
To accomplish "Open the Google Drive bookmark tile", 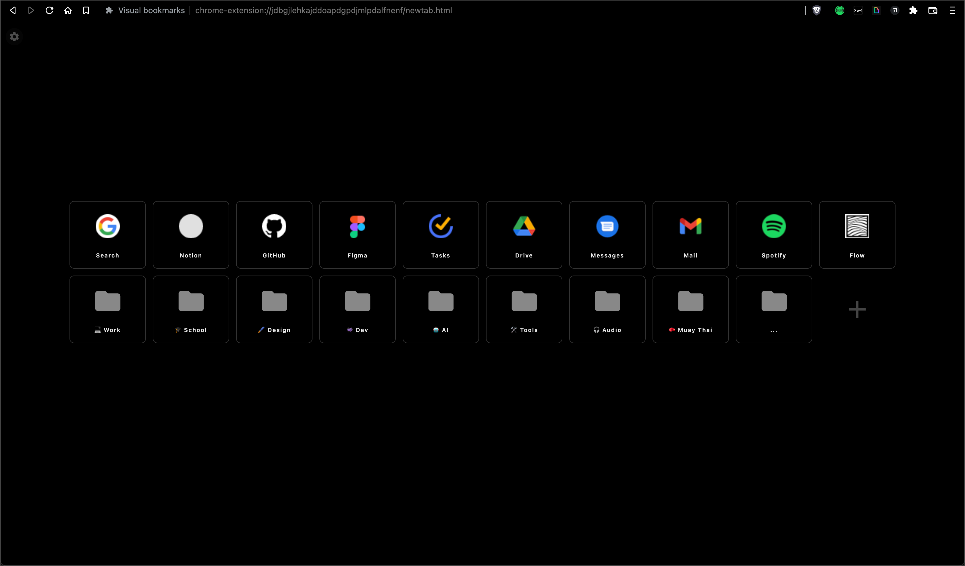I will tap(524, 235).
